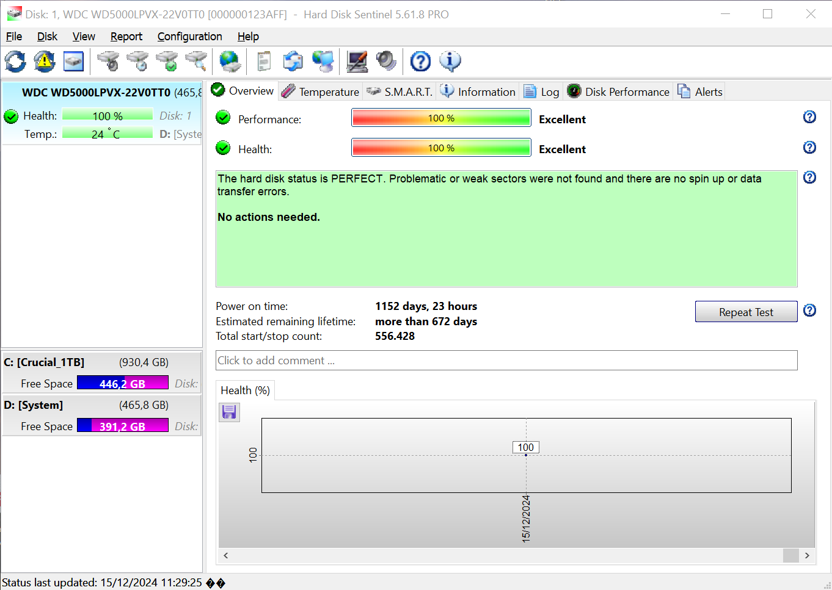
Task: Open the View menu
Action: [x=84, y=37]
